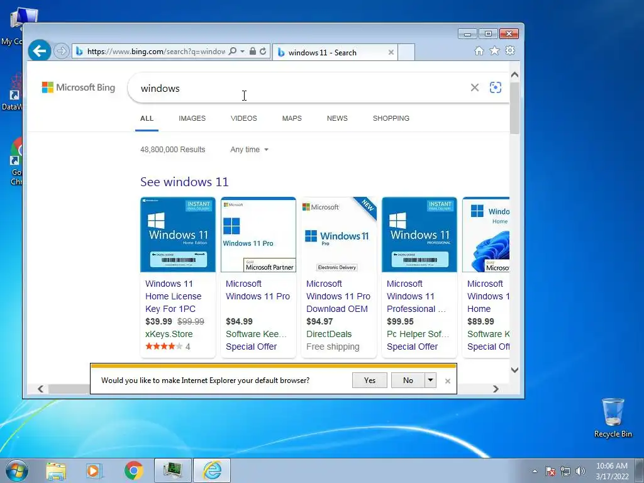644x483 pixels.
Task: Expand the dropdown arrow beside No
Action: tap(430, 380)
